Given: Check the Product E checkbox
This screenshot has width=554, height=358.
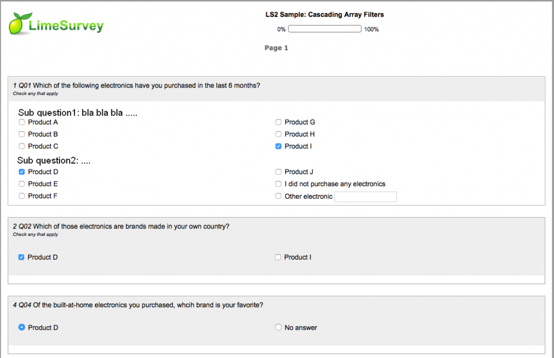Looking at the screenshot, I should pos(22,184).
